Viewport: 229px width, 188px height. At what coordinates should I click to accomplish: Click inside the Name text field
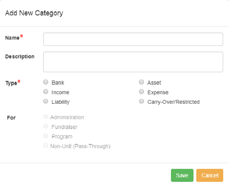(x=133, y=39)
